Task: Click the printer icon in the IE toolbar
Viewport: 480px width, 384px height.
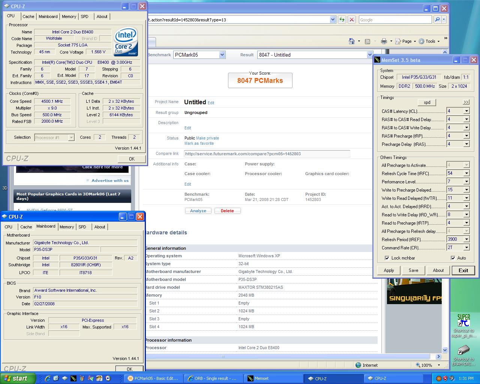Action: 384,41
